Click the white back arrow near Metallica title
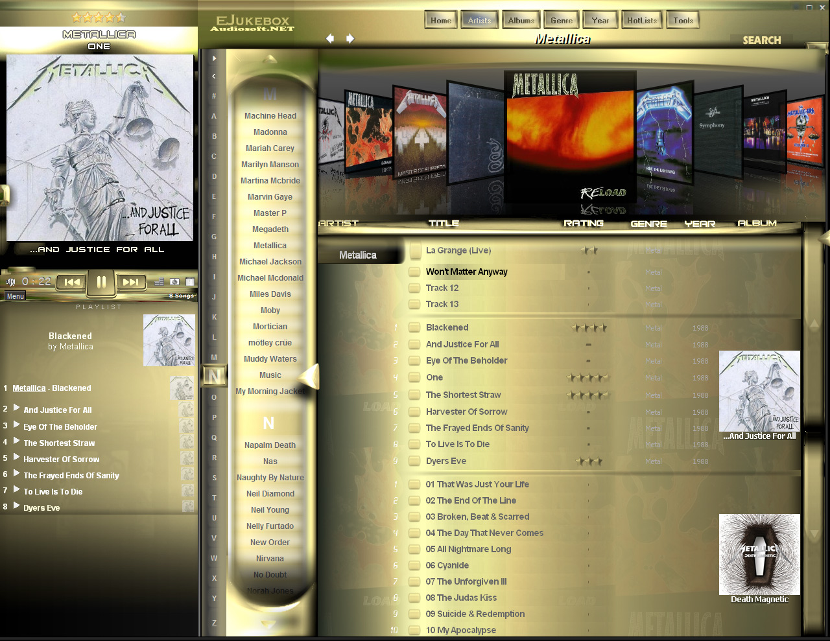 pos(330,38)
